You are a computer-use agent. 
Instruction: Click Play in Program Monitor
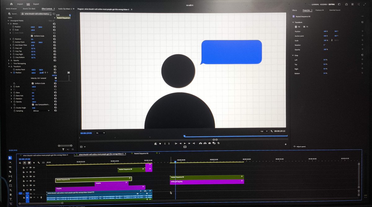[x=185, y=143]
